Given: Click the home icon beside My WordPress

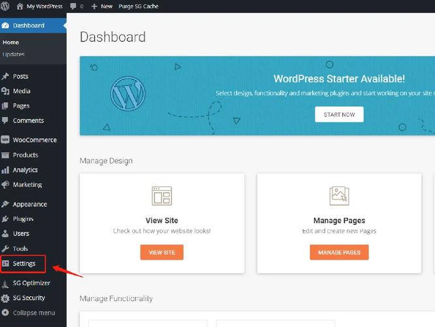Looking at the screenshot, I should tap(20, 6).
